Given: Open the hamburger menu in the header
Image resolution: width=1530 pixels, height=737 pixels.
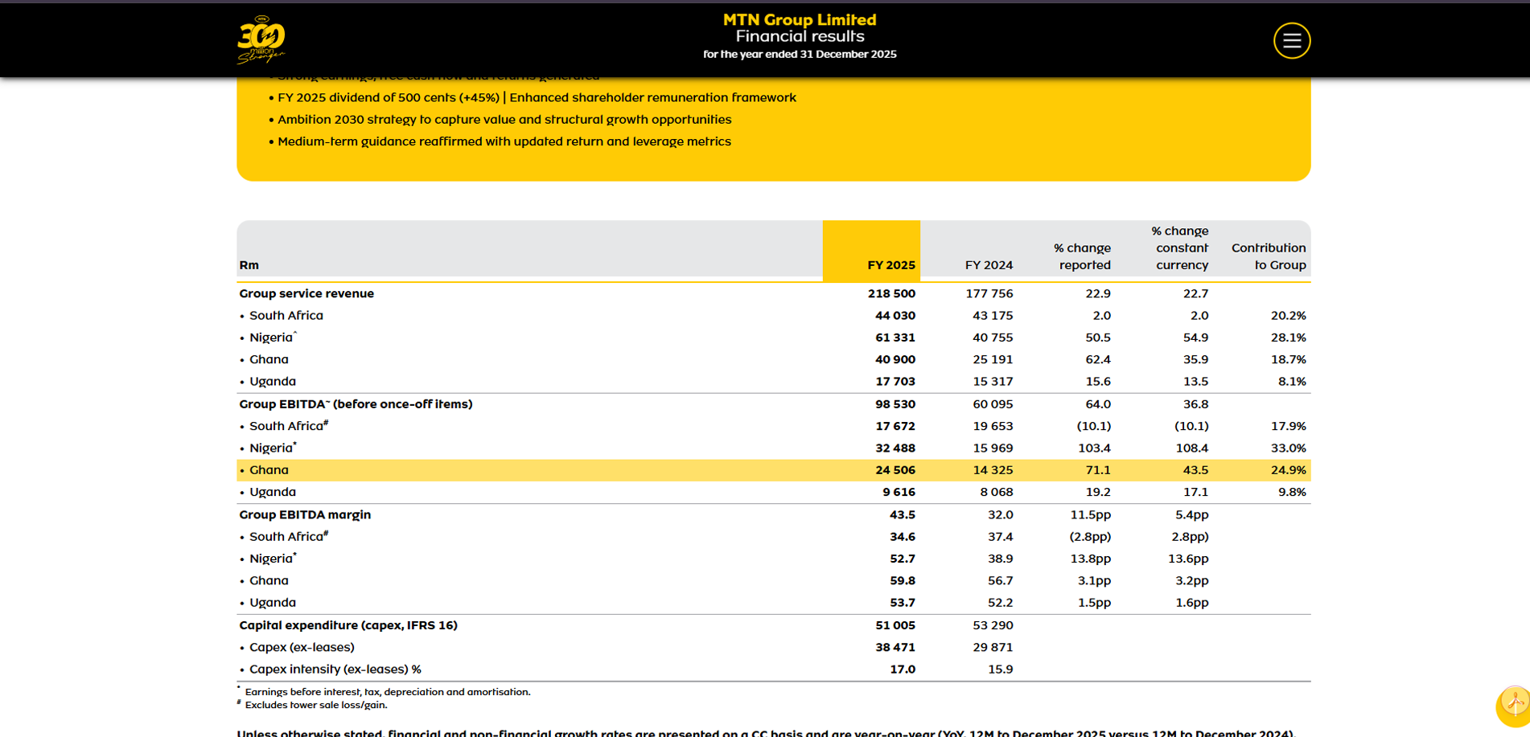Looking at the screenshot, I should coord(1291,40).
